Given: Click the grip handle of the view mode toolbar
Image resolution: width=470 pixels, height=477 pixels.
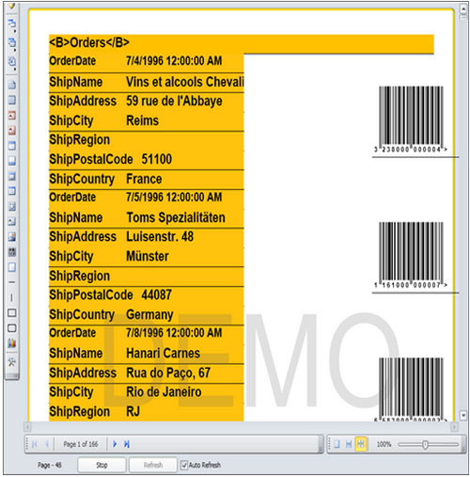Looking at the screenshot, I should (x=329, y=444).
